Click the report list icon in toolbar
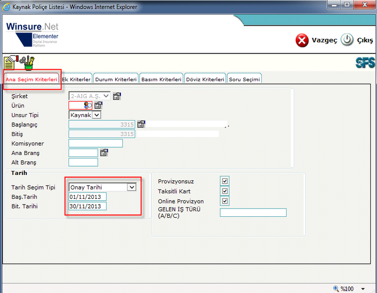Viewport: 377px width, 293px height. [11, 63]
